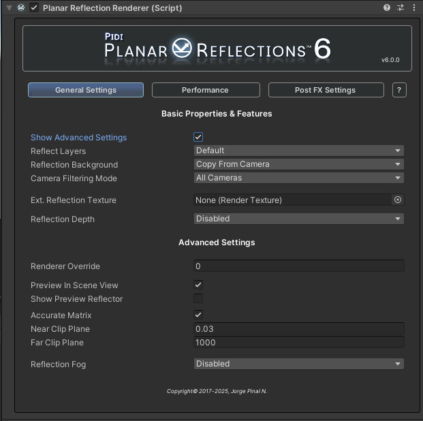This screenshot has height=421, width=423.
Task: Toggle Accurate Matrix checkbox
Action: (198, 315)
